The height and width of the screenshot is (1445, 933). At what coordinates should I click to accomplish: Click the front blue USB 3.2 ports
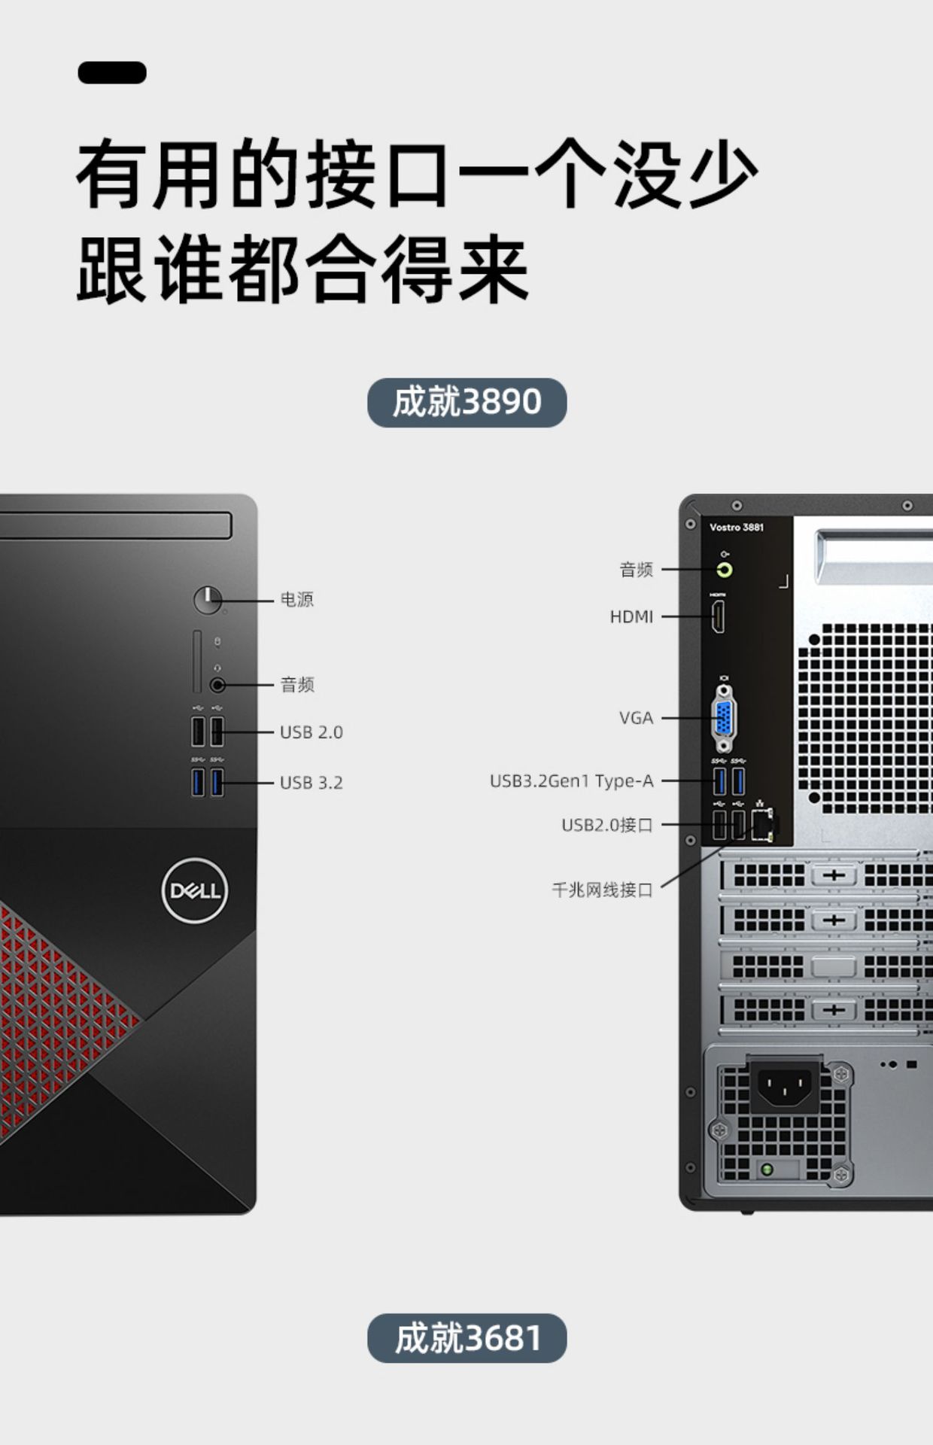tap(208, 782)
